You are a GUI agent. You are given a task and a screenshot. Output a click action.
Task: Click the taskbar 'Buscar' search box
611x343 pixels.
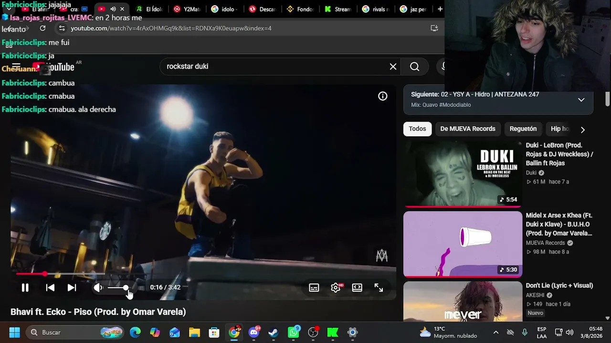(74, 333)
